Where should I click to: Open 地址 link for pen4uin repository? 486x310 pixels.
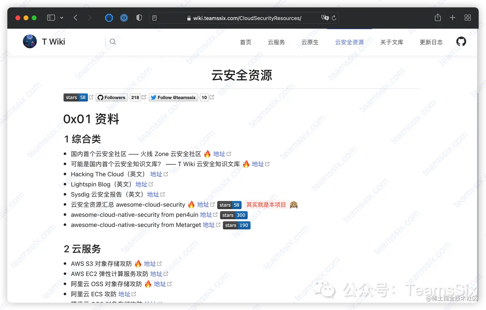tap(206, 215)
